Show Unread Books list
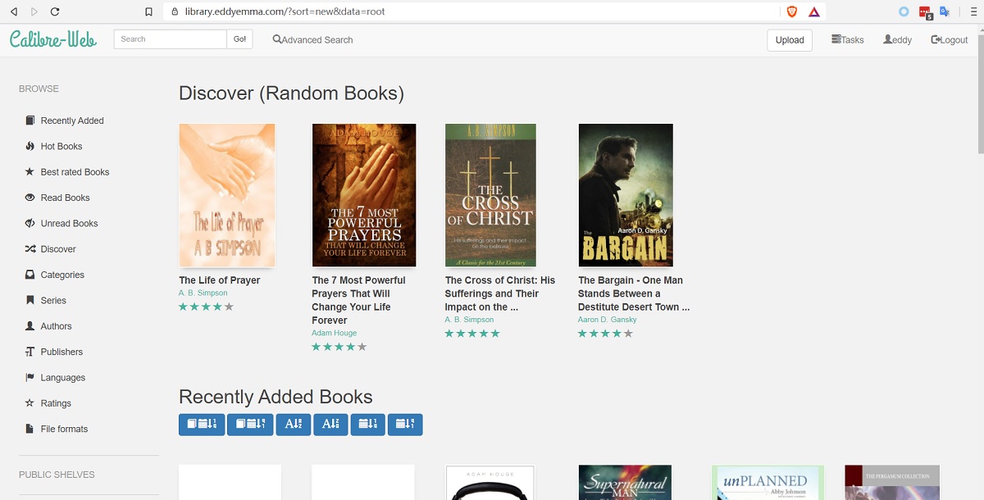This screenshot has height=500, width=984. coord(69,224)
